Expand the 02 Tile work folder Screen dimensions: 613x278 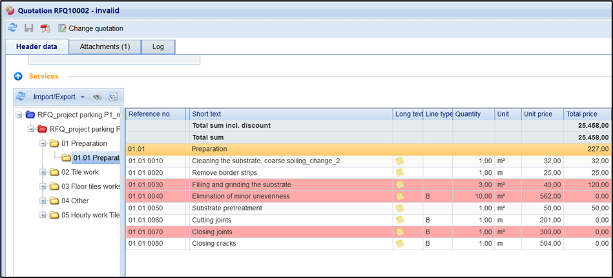(x=43, y=172)
